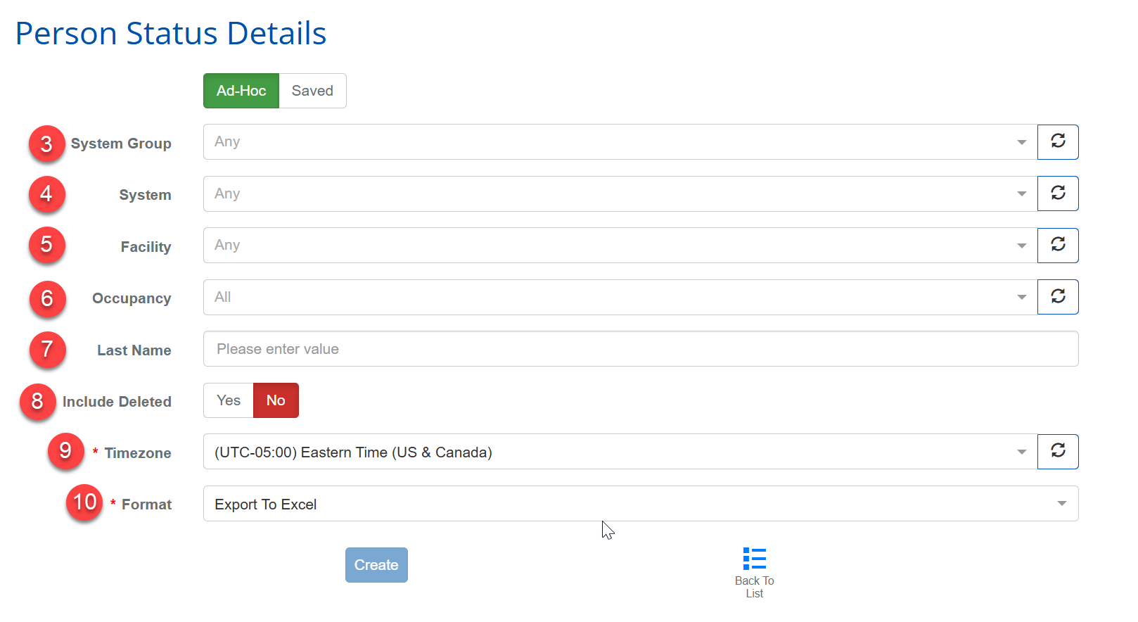This screenshot has height=622, width=1138.
Task: Open the Timezone dropdown
Action: pos(619,452)
